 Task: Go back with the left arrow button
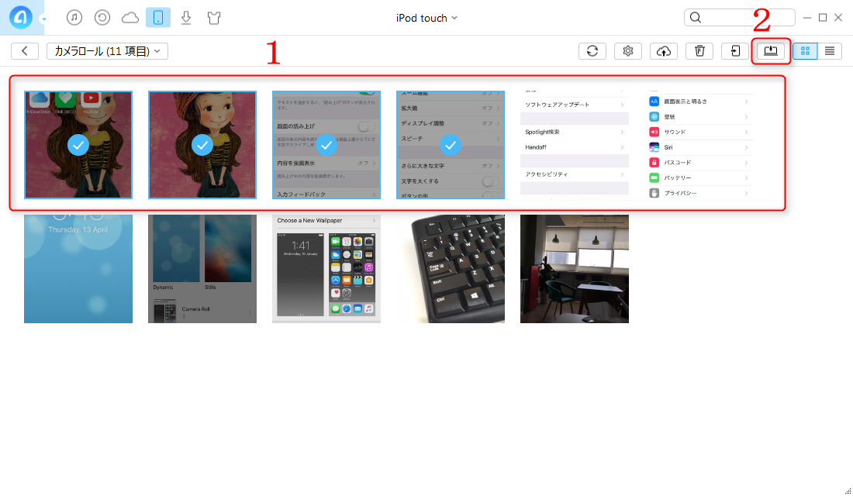click(x=25, y=50)
